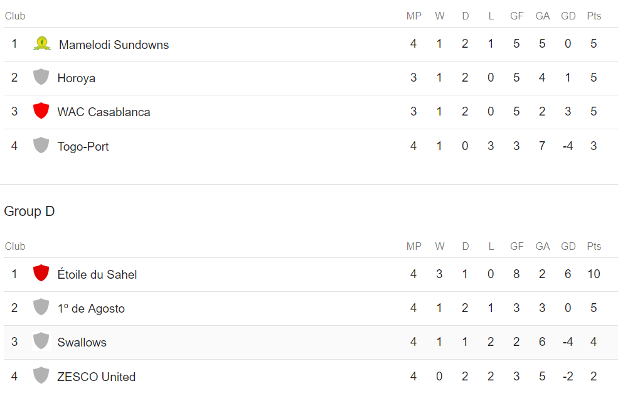Open the Mamelodi Sundowns team link
Image resolution: width=618 pixels, height=403 pixels.
point(114,45)
